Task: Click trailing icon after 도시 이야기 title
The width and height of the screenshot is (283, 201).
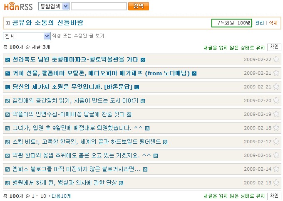Action: 143,101
